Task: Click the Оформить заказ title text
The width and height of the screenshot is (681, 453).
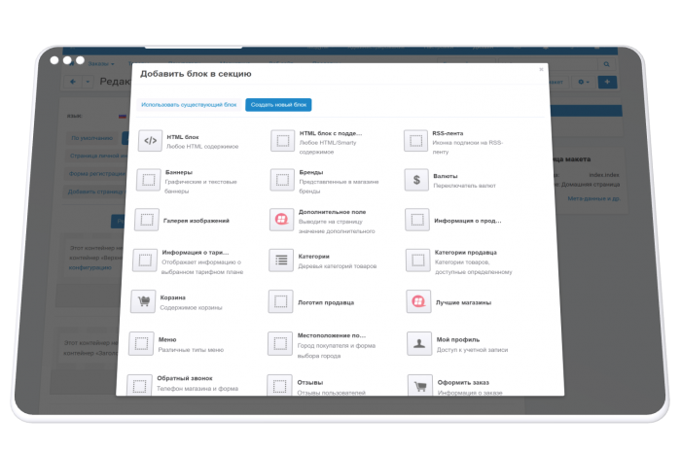Action: click(x=463, y=382)
